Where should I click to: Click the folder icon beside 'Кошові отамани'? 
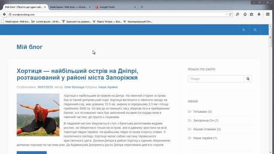190,129
